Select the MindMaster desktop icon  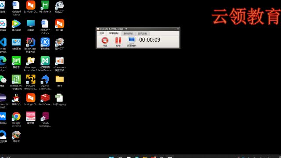pos(45,64)
